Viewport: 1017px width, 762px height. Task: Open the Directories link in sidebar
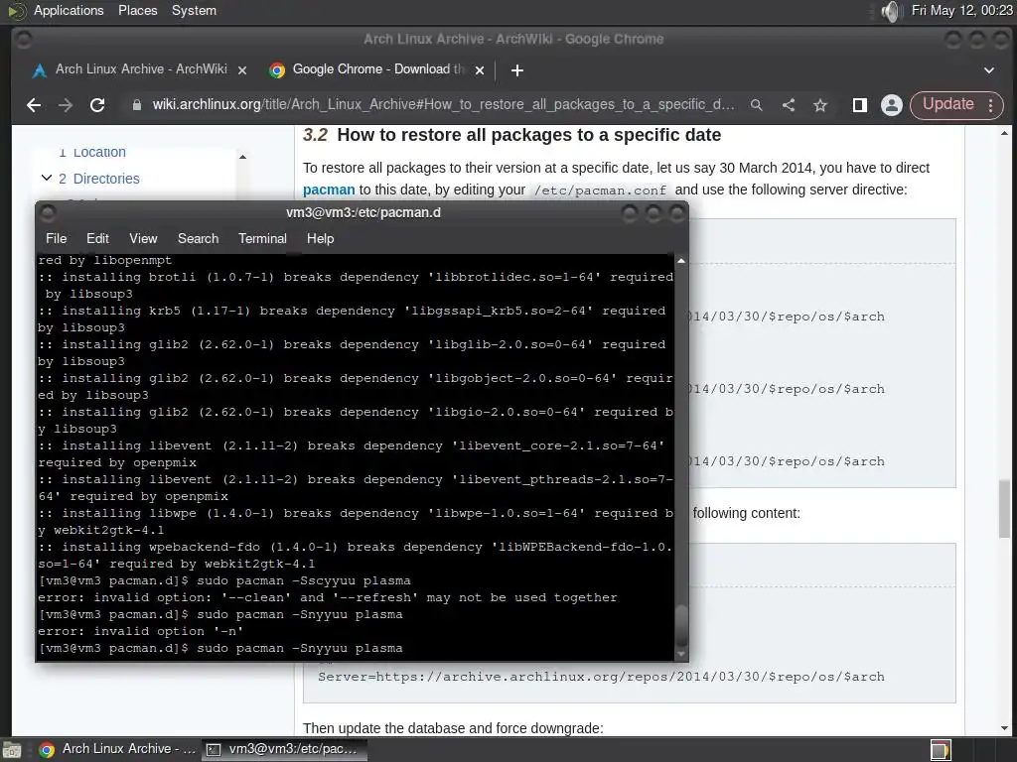pyautogui.click(x=106, y=179)
